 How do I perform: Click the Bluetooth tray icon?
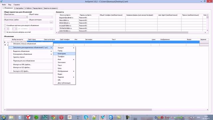pos(156,117)
